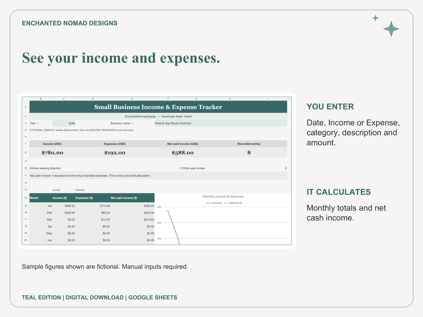Select the FICTIONAL SAMPLE instruction note

coord(82,130)
